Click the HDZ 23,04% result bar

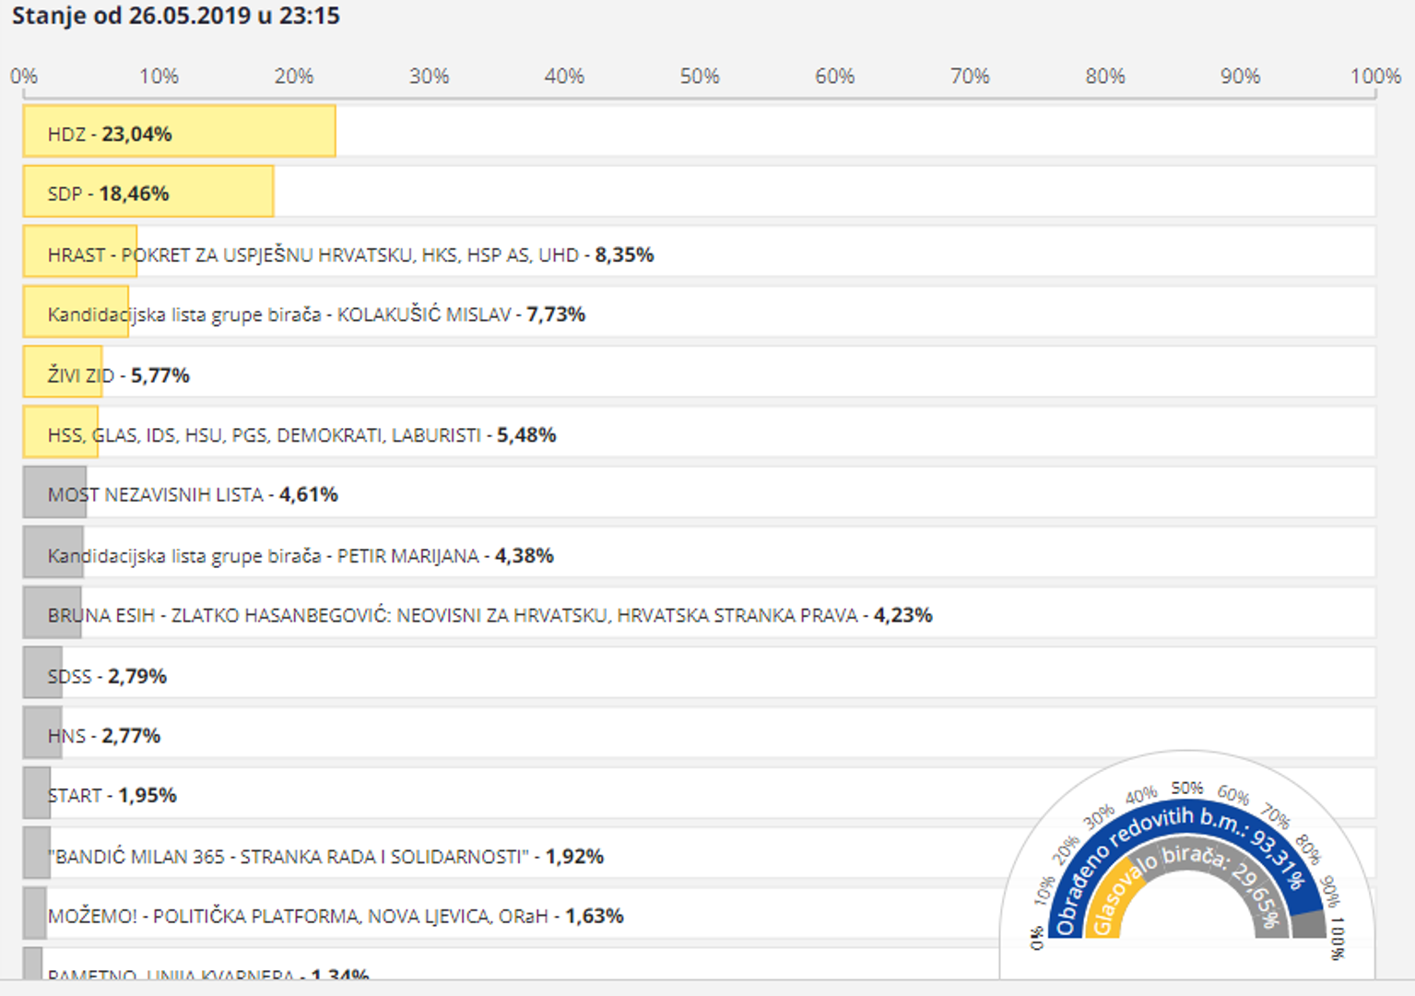tap(180, 132)
